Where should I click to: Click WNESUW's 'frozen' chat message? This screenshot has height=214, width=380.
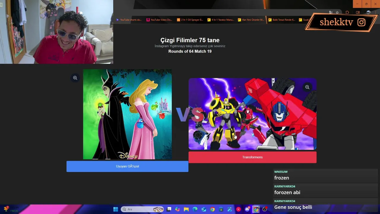point(282,178)
